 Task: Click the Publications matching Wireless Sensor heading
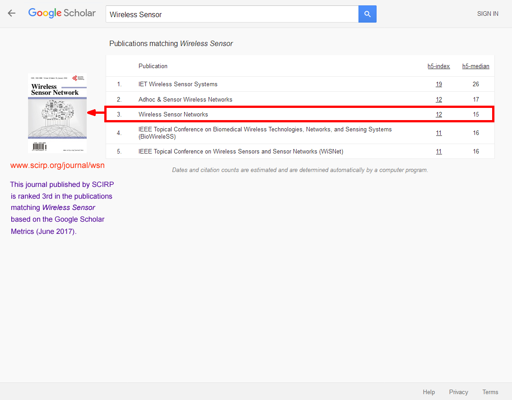(171, 43)
